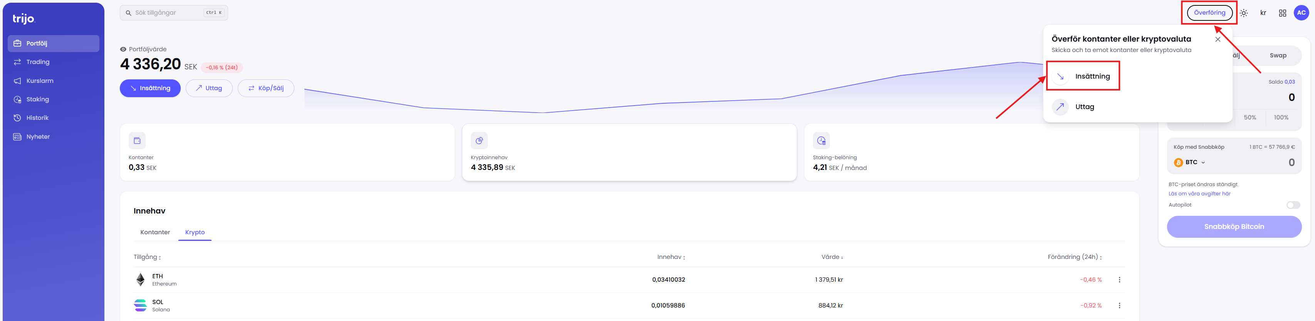Open Historik in the sidebar
The image size is (1315, 321).
click(54, 118)
